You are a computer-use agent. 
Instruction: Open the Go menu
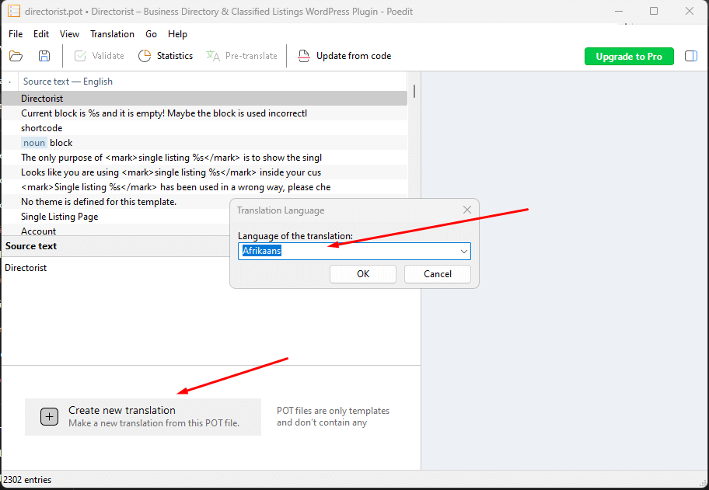tap(151, 34)
